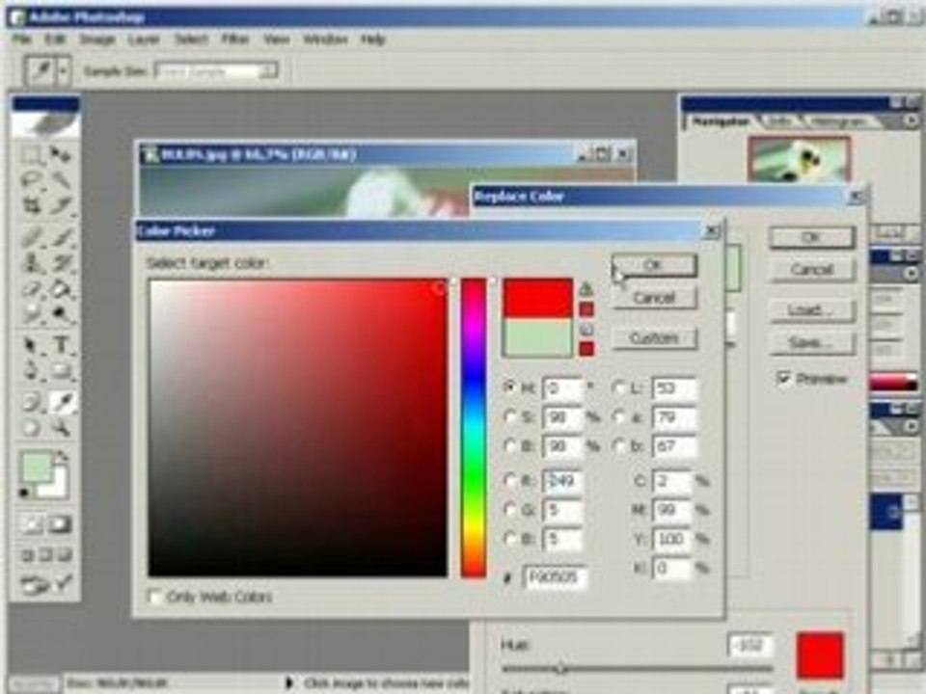Select the Crop tool
This screenshot has width=926, height=694.
coord(31,205)
